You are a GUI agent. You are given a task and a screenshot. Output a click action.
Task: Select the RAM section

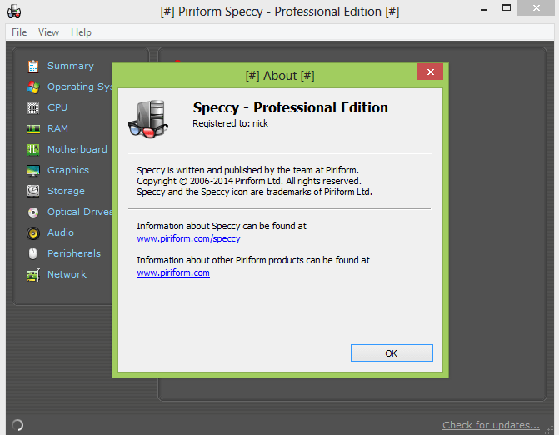pos(57,128)
